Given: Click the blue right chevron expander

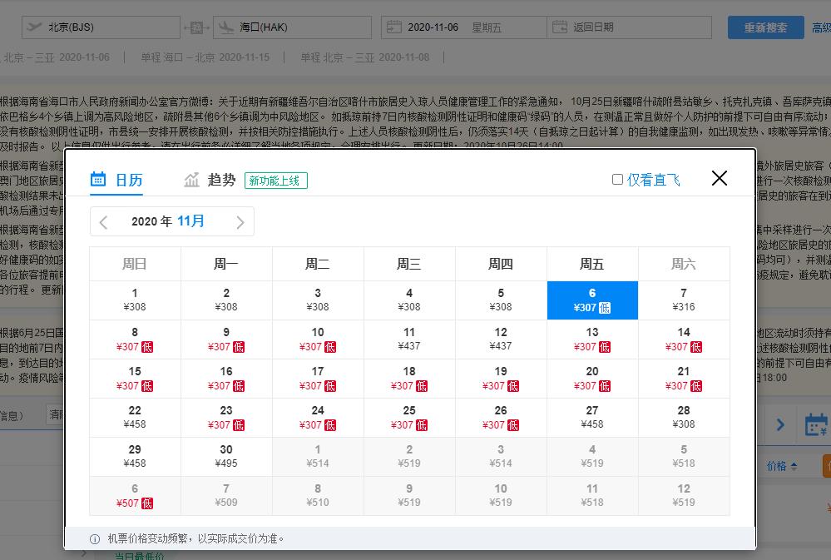Looking at the screenshot, I should (x=780, y=424).
